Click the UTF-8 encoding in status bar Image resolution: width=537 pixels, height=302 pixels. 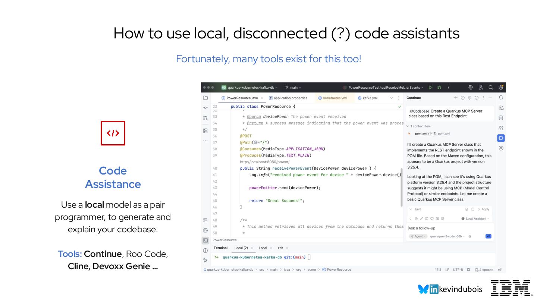pyautogui.click(x=458, y=270)
